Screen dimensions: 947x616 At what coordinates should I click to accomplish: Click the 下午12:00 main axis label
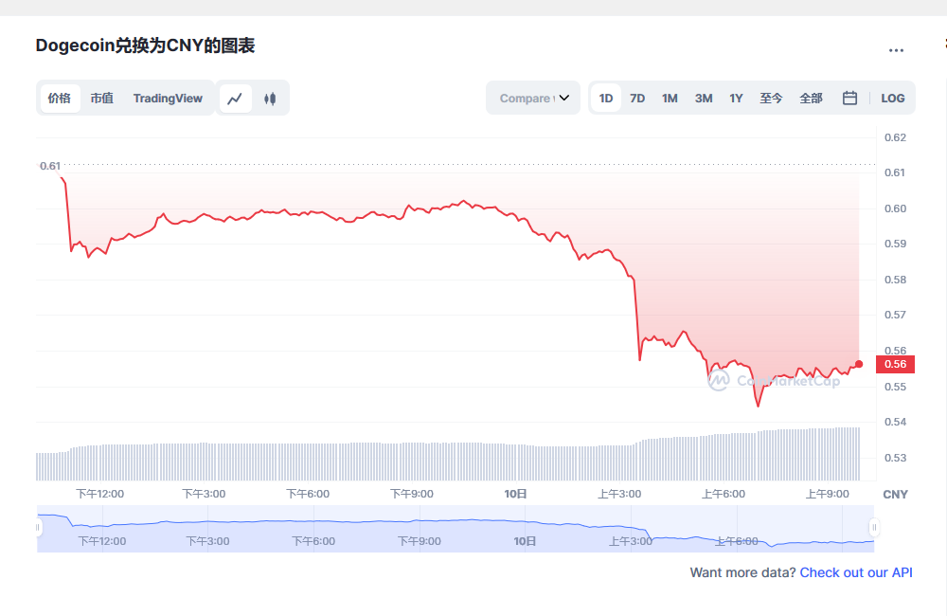click(x=100, y=494)
